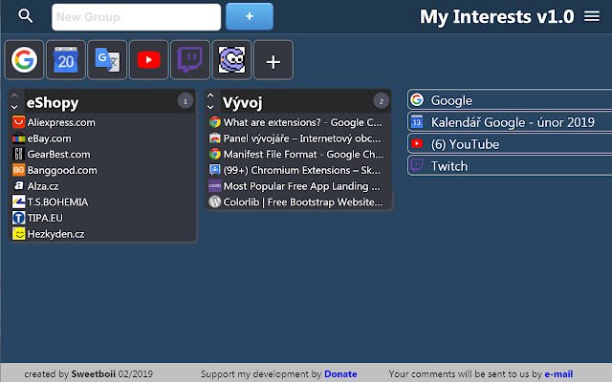Click the Vývoj group number badge
The width and height of the screenshot is (612, 382).
[x=381, y=101]
